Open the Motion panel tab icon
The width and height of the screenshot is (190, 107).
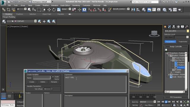coord(178,27)
